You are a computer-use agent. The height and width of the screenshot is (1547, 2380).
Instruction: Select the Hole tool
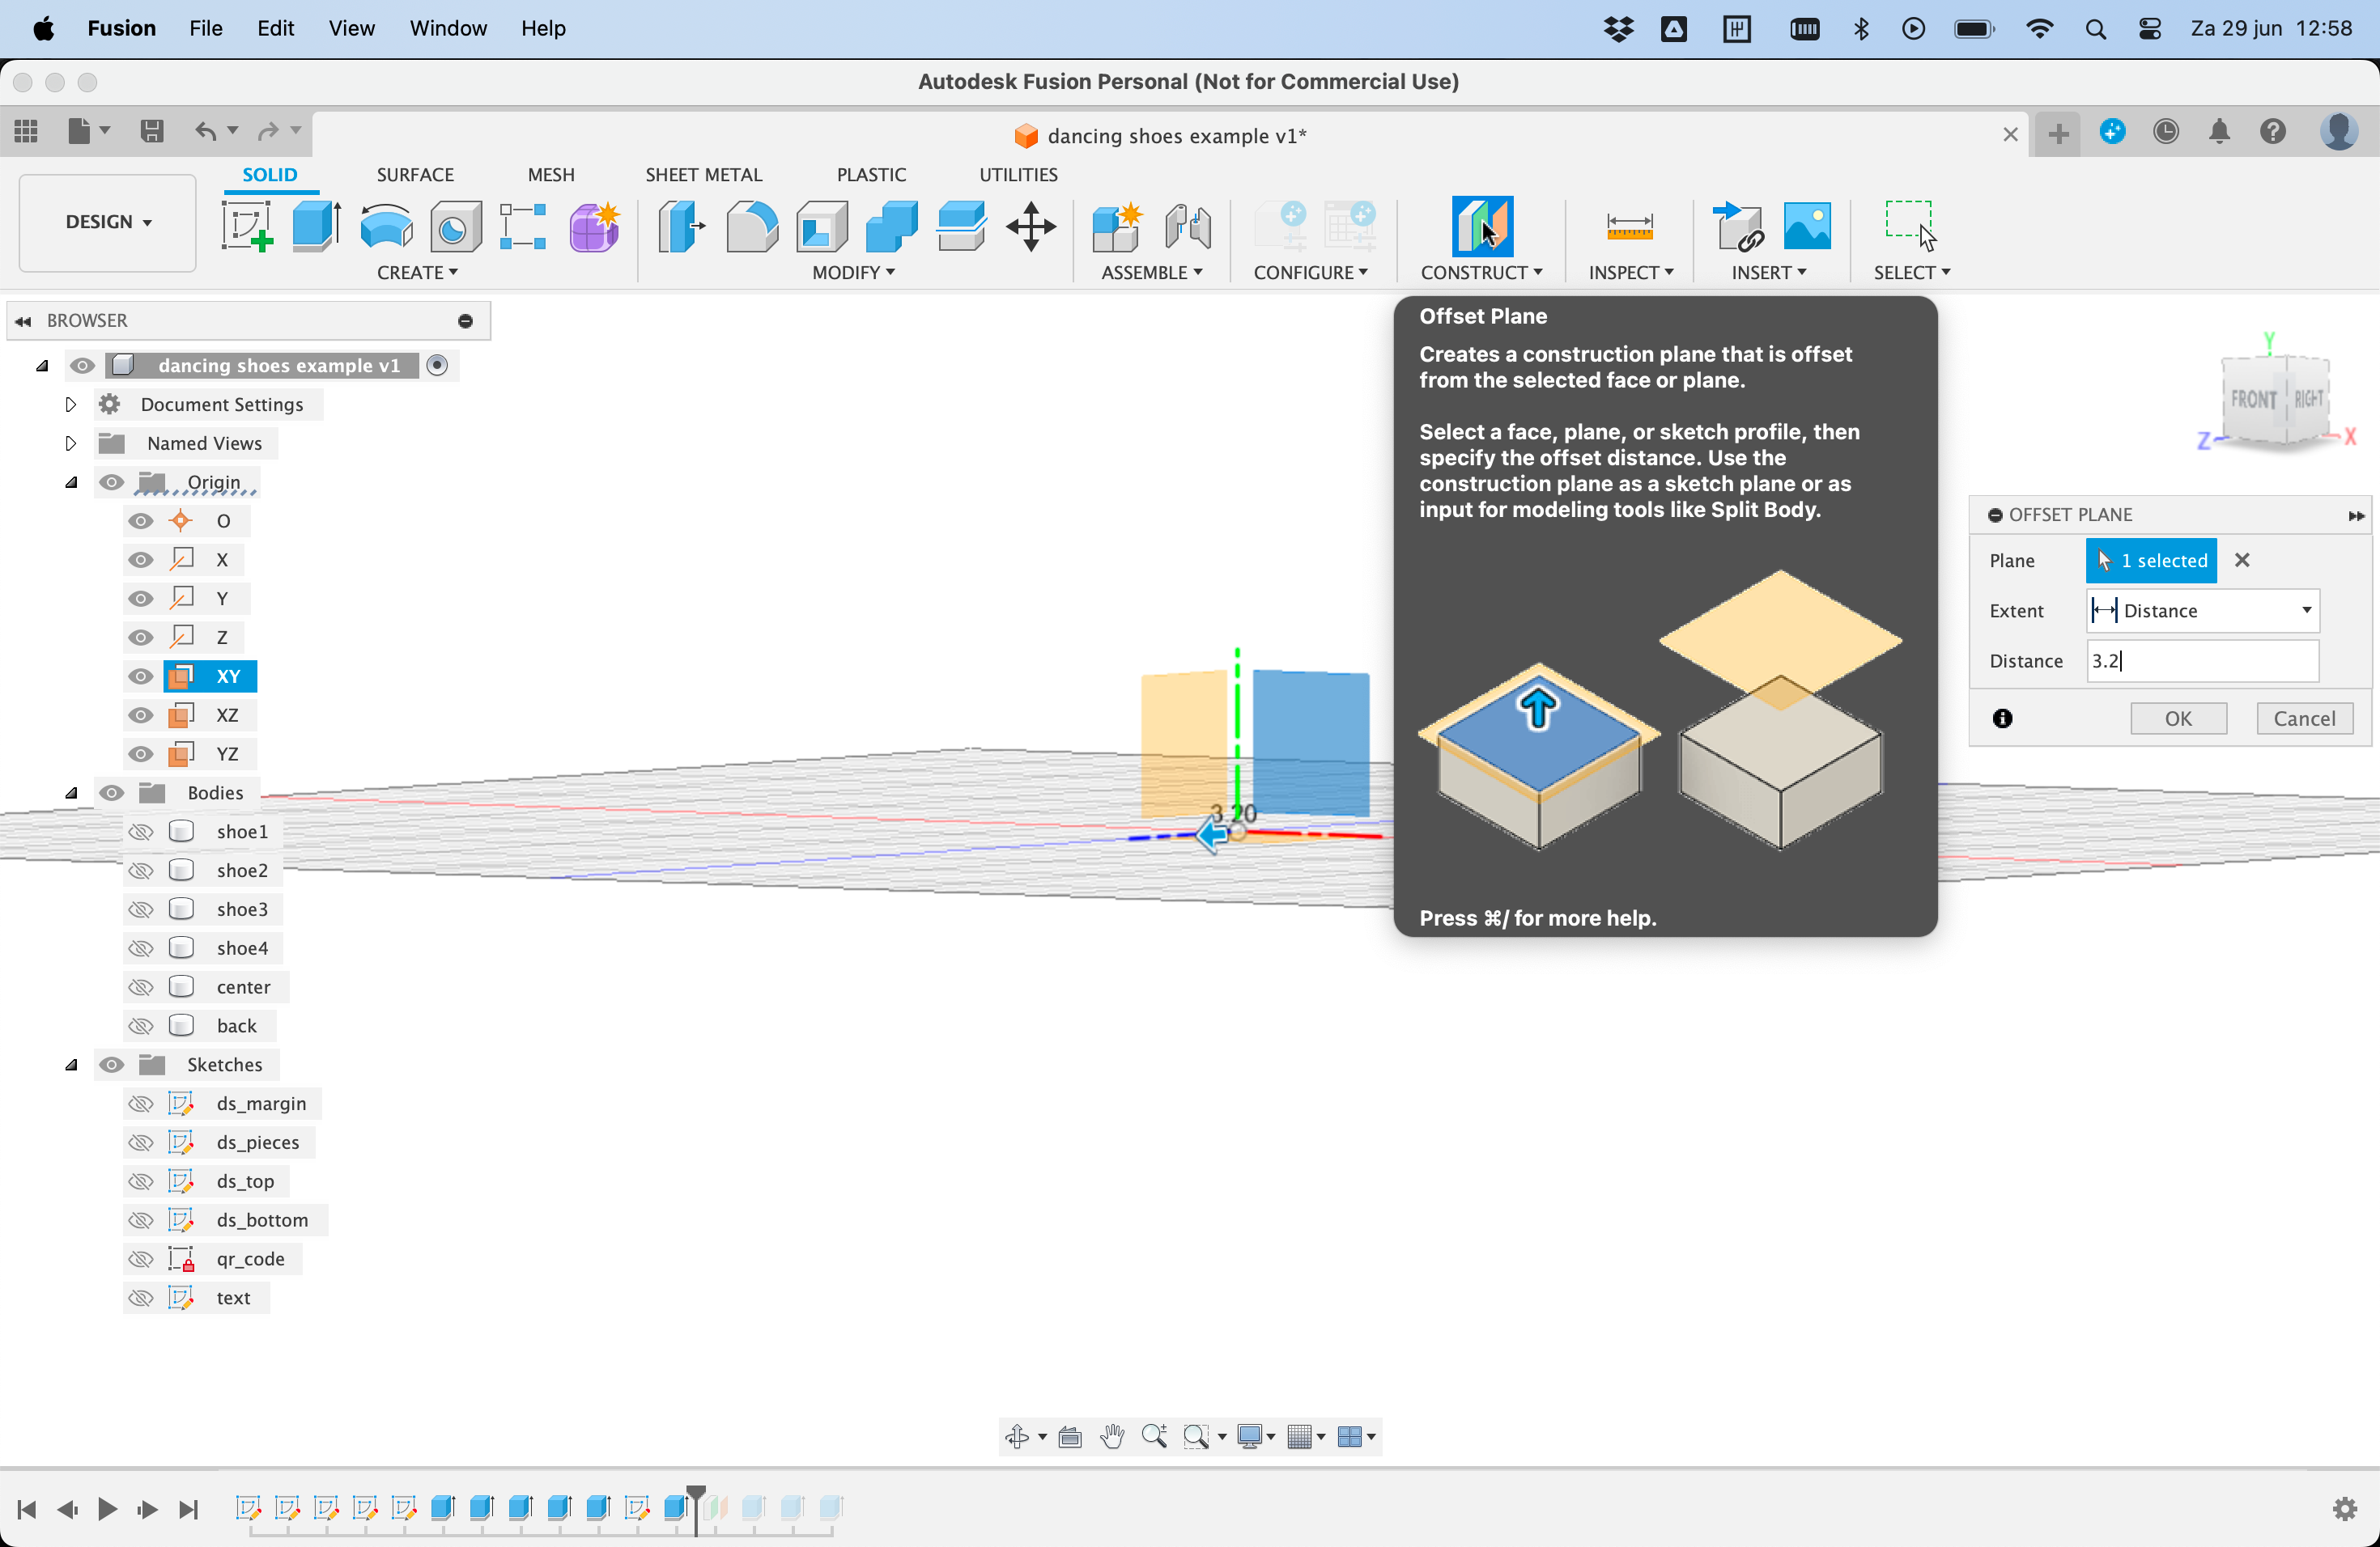tap(455, 226)
